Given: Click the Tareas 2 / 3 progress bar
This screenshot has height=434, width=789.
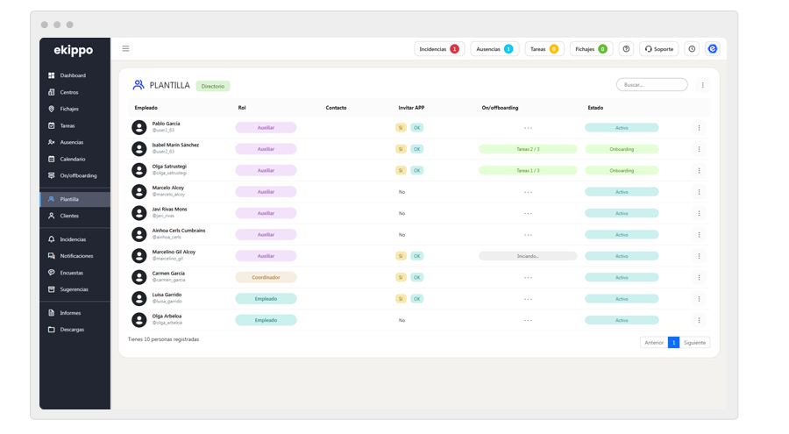Looking at the screenshot, I should [528, 149].
